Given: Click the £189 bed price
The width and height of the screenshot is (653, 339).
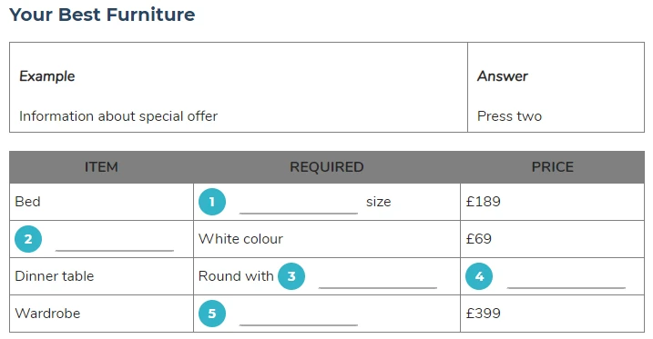Looking at the screenshot, I should point(483,202).
